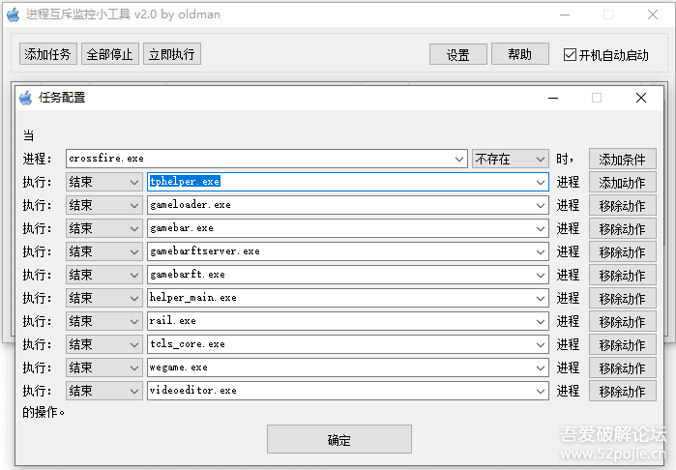The height and width of the screenshot is (470, 676).
Task: Expand the tphelper.exe process dropdown arrow
Action: point(541,182)
